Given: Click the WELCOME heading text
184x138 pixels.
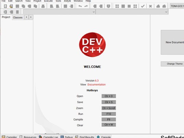Looking at the screenshot, I should (93, 67).
